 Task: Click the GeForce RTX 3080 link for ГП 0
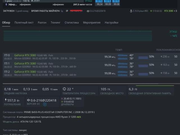(x=25, y=55)
